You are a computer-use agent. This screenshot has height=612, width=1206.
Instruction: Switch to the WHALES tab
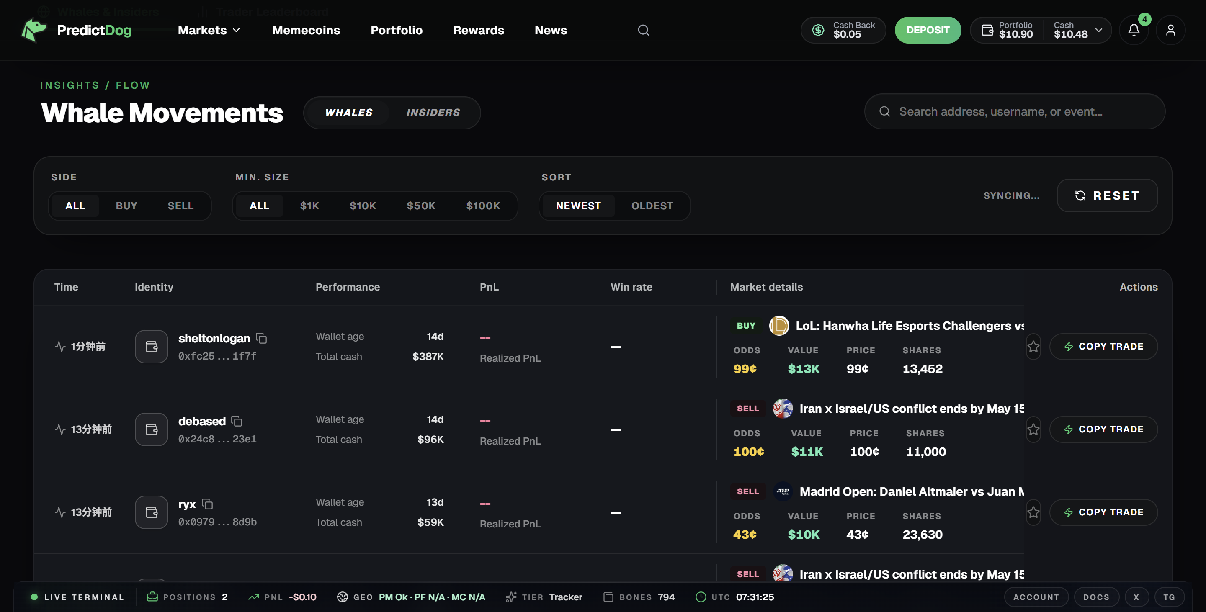(349, 113)
